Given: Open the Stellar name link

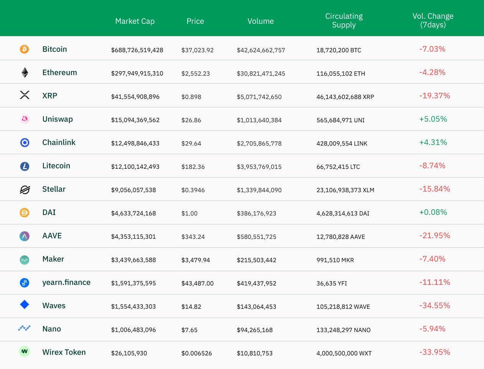Looking at the screenshot, I should point(54,189).
